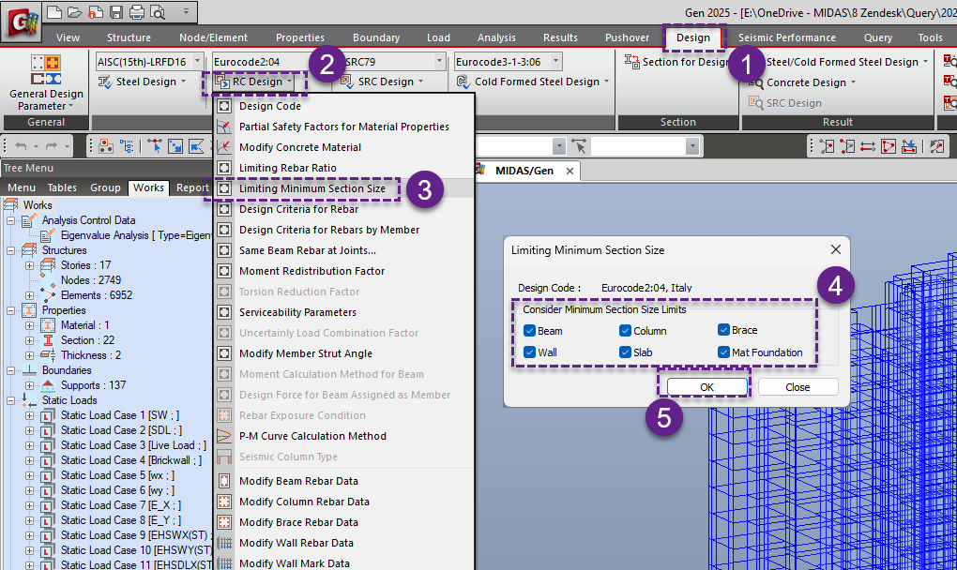Click the SRC Design ribbon button
957x570 pixels.
pos(382,82)
